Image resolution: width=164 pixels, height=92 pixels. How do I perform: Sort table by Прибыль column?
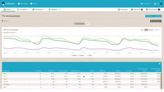click(118, 71)
